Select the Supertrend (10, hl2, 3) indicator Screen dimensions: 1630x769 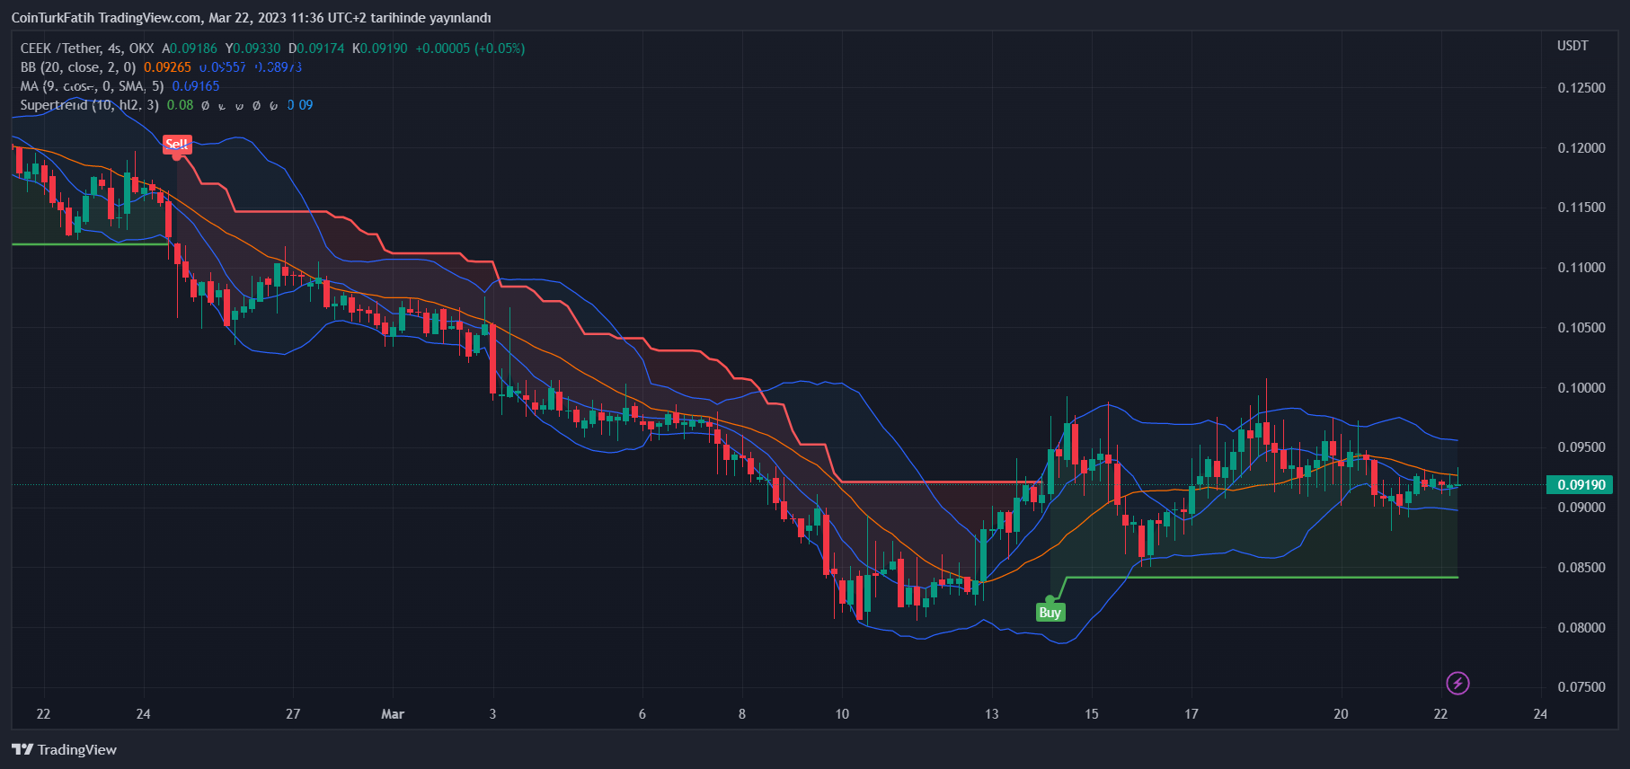[89, 105]
